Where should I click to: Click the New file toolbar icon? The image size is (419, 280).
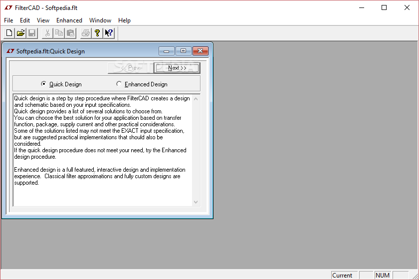9,33
